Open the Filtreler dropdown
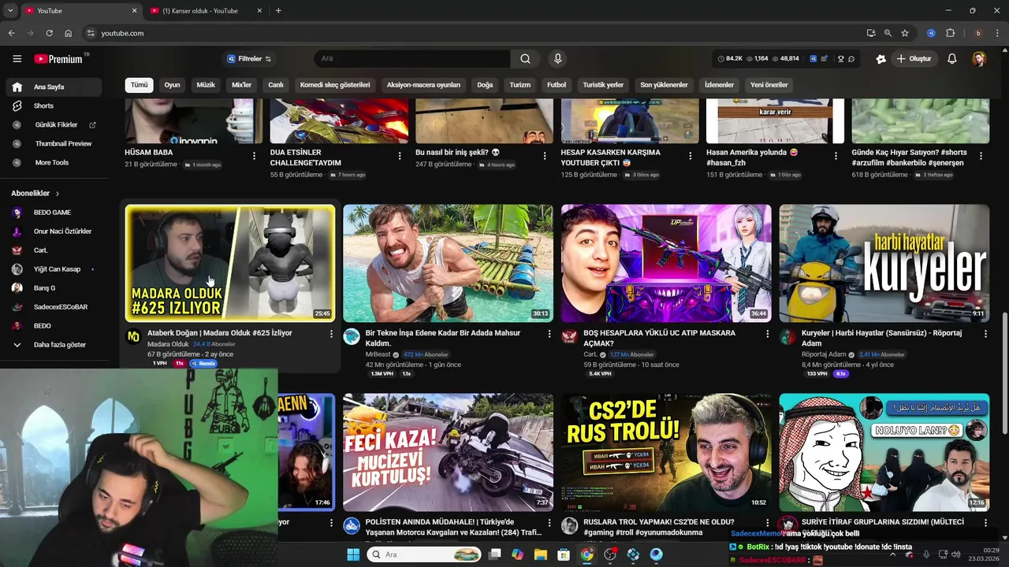This screenshot has width=1009, height=567. (249, 59)
